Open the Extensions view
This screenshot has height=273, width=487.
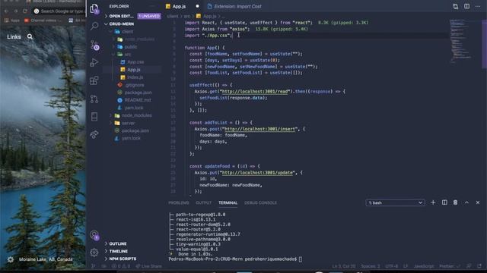pos(94,80)
